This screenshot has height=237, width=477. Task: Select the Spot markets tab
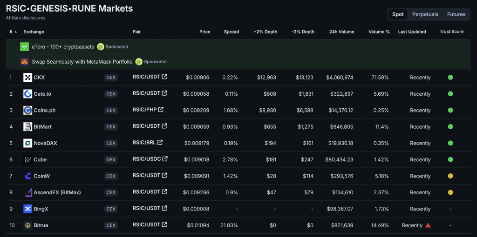click(x=398, y=14)
